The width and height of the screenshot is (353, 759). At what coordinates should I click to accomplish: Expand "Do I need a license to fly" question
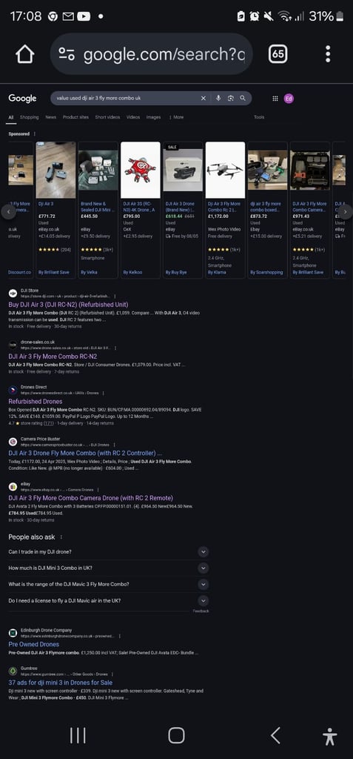click(x=108, y=600)
